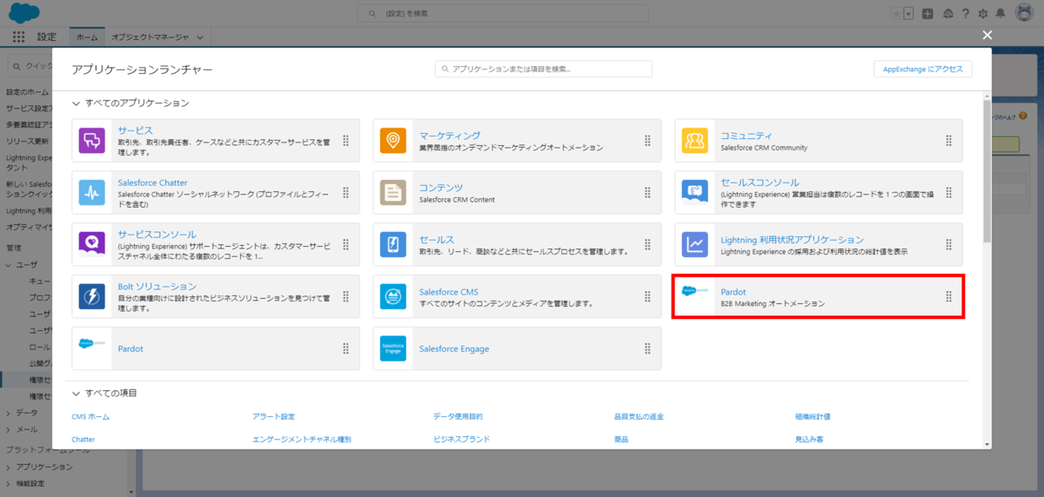Click drag handle on セールスコンソール tile
The width and height of the screenshot is (1044, 497).
click(x=949, y=192)
